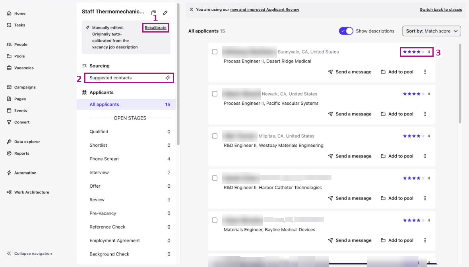Screen dimensions: 469x267
Task: Open Campaigns from the sidebar
Action: [x=21, y=87]
